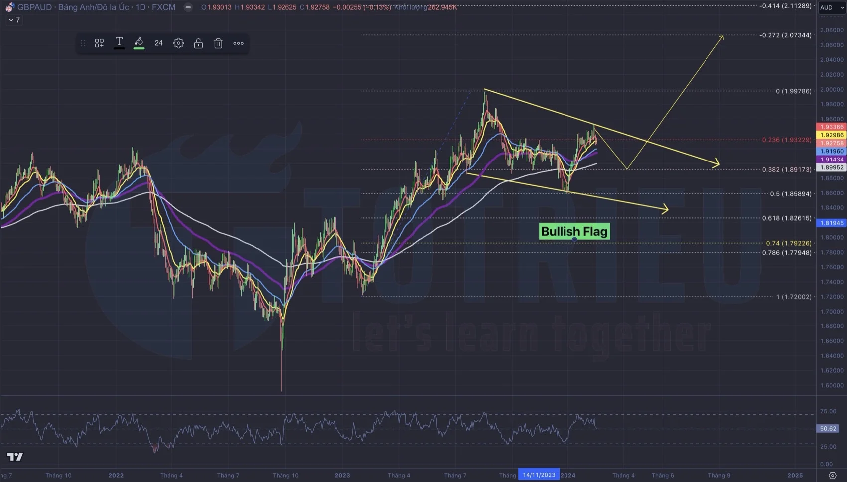This screenshot has height=482, width=847.
Task: Open drawing templates from the floating toolbar
Action: (x=99, y=43)
